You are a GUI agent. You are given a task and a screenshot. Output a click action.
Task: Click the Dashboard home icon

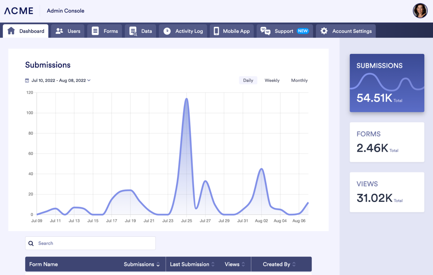tap(11, 31)
